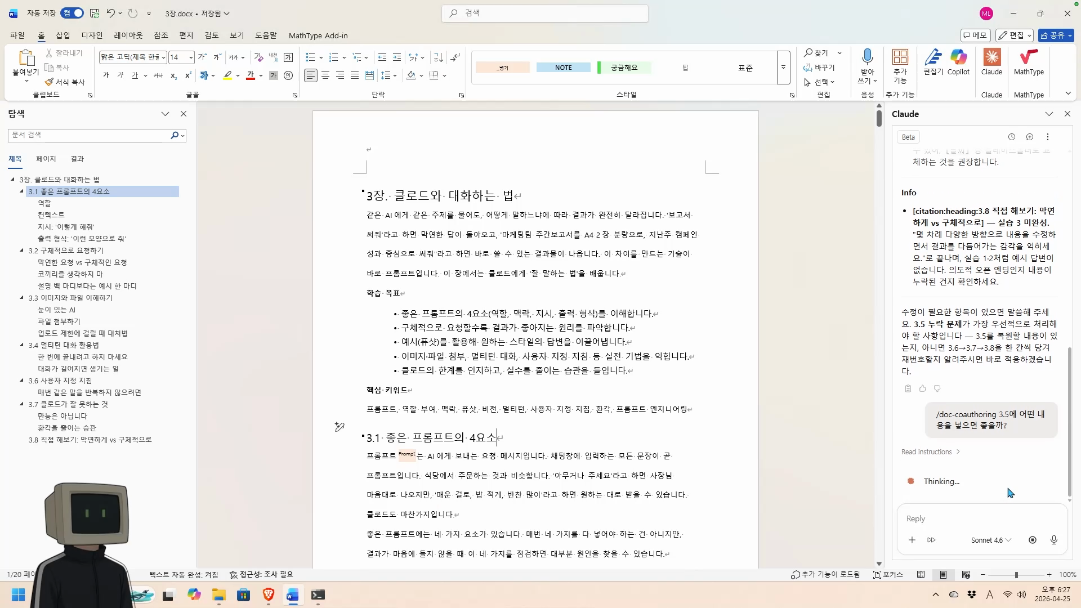Toggle the bulleted list button
The width and height of the screenshot is (1081, 608).
[x=310, y=57]
